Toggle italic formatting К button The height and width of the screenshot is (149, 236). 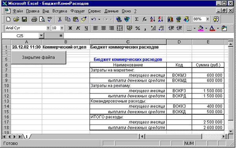(x=78, y=28)
